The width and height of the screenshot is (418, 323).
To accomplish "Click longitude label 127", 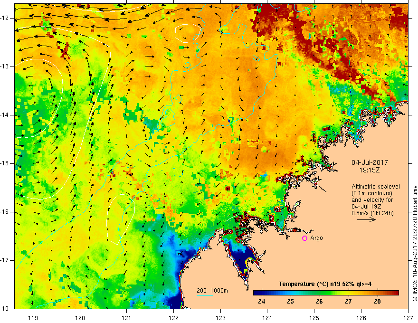I will coord(408,318).
